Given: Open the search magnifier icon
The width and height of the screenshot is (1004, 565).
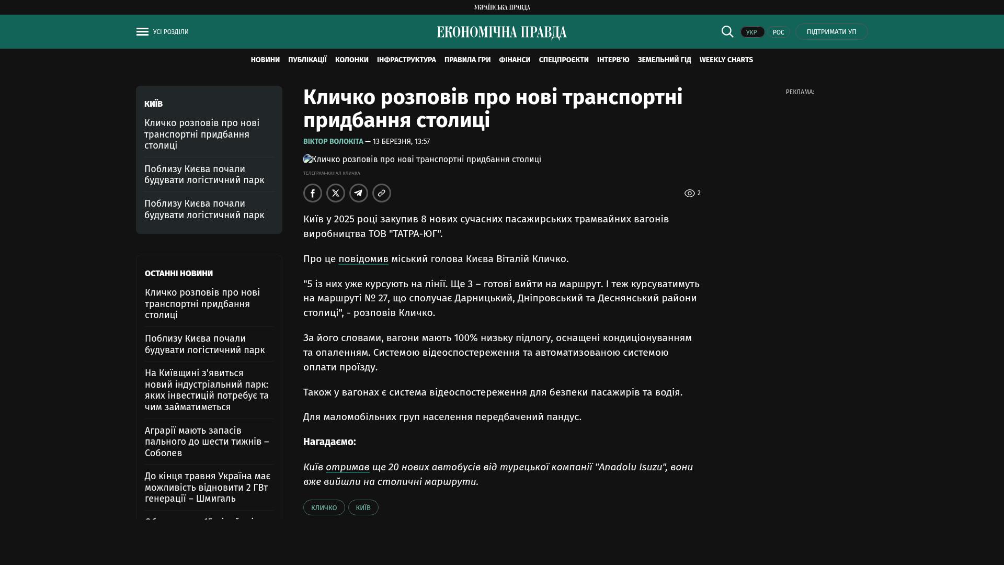Looking at the screenshot, I should point(727,32).
